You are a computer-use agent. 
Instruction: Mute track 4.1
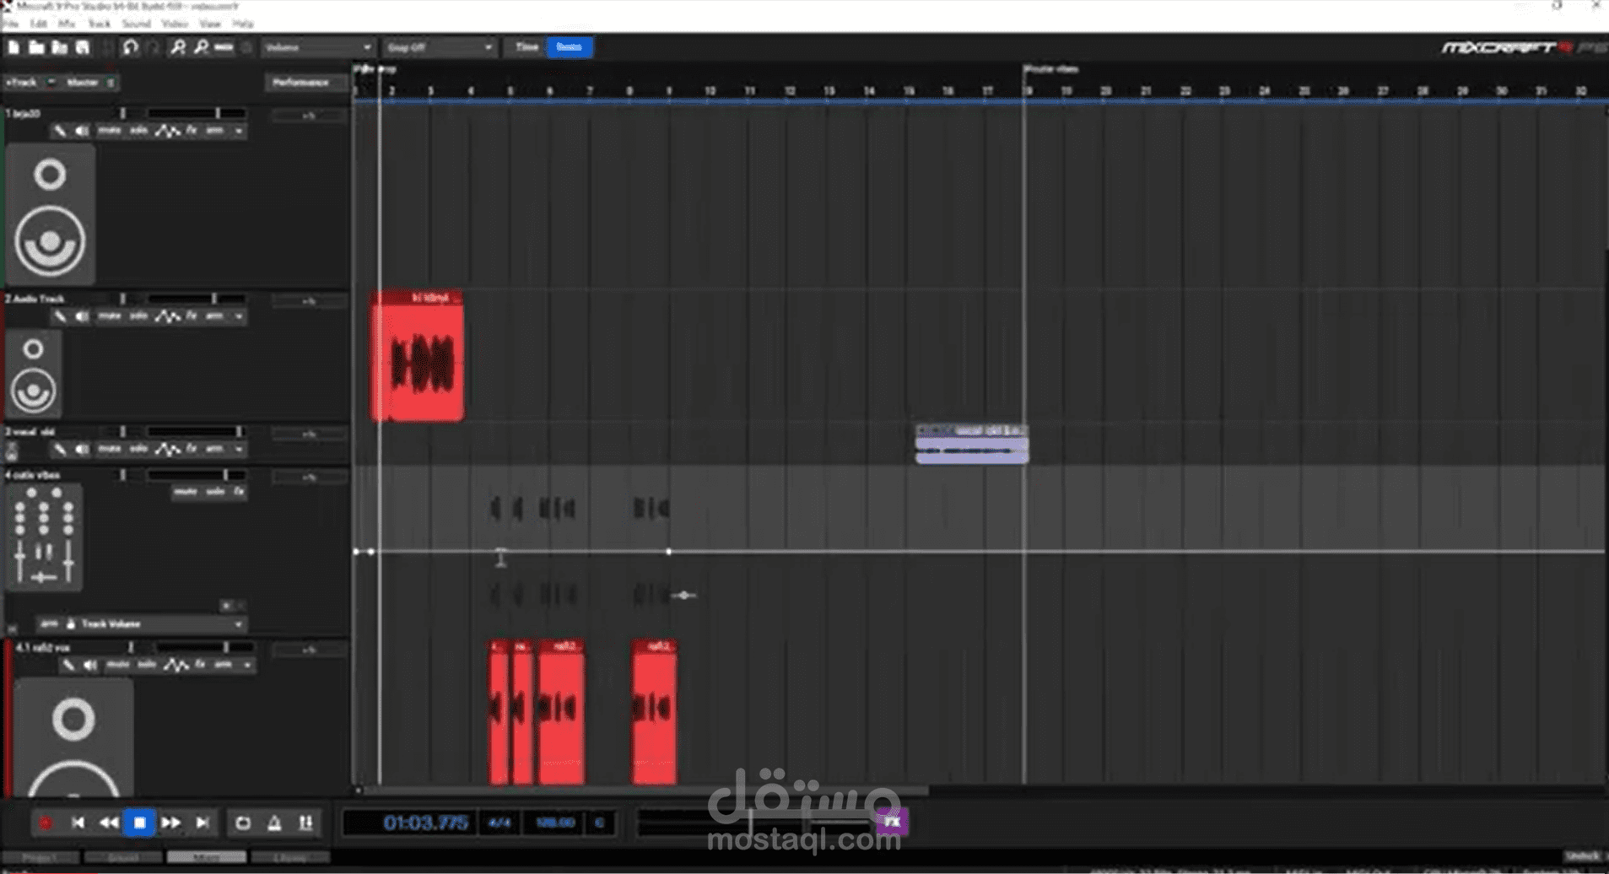pos(118,665)
